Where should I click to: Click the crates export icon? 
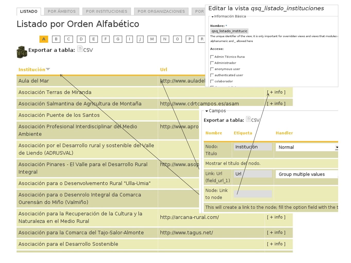pos(22,52)
